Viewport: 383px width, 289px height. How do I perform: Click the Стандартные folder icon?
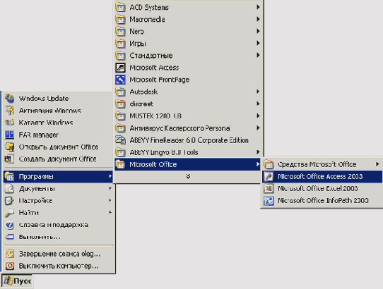tap(120, 56)
